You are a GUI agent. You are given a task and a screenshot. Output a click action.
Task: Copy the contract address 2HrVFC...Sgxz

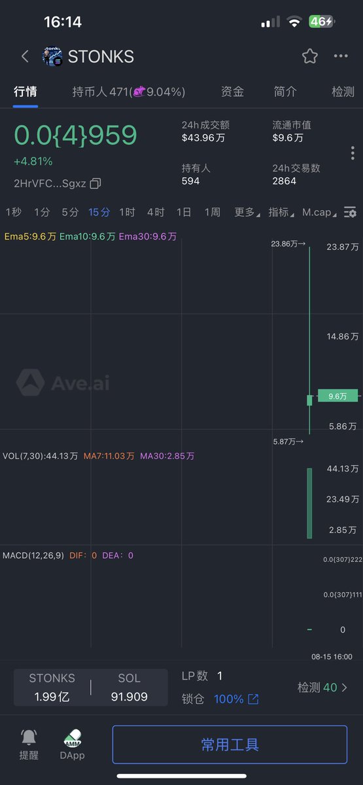tap(95, 183)
